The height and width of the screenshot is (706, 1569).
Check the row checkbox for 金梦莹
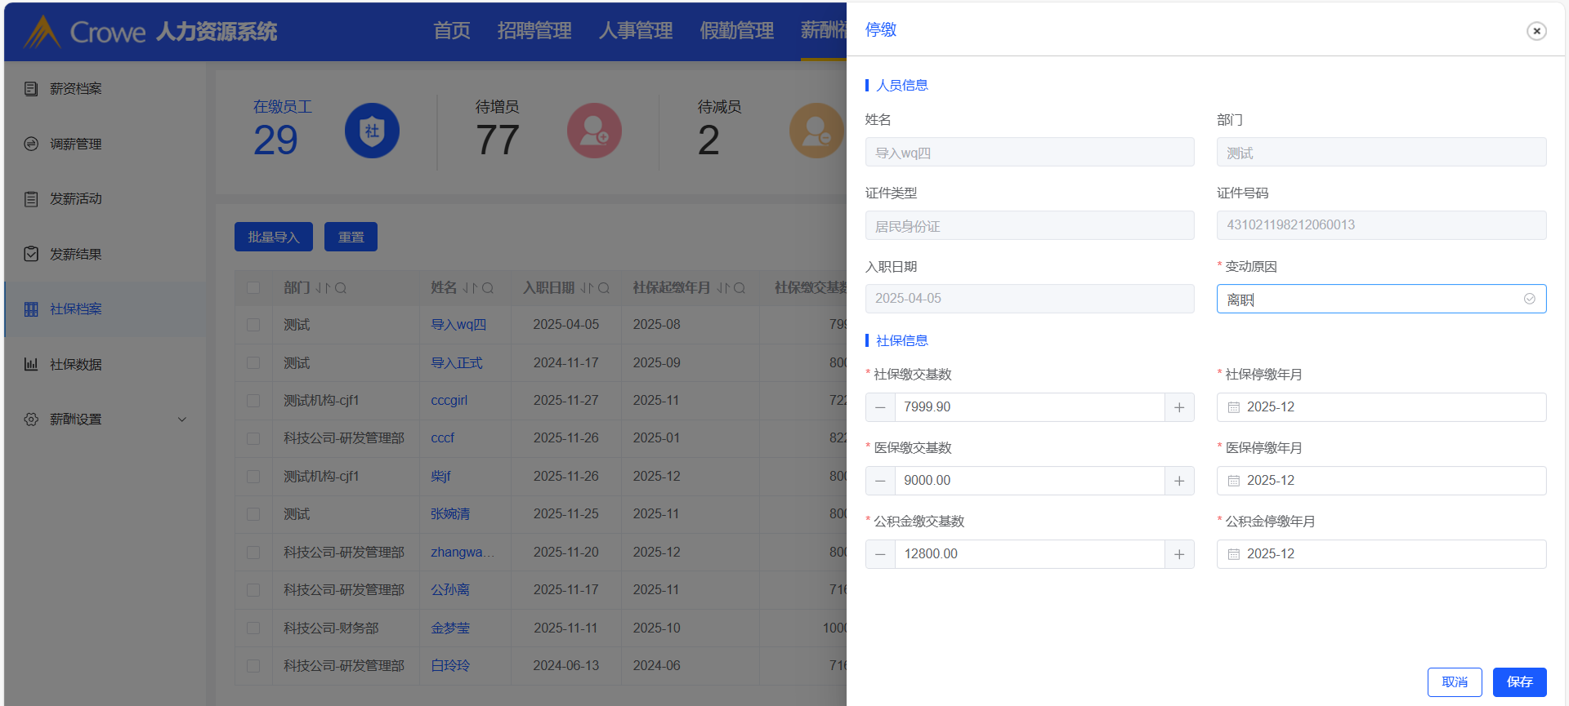click(253, 628)
